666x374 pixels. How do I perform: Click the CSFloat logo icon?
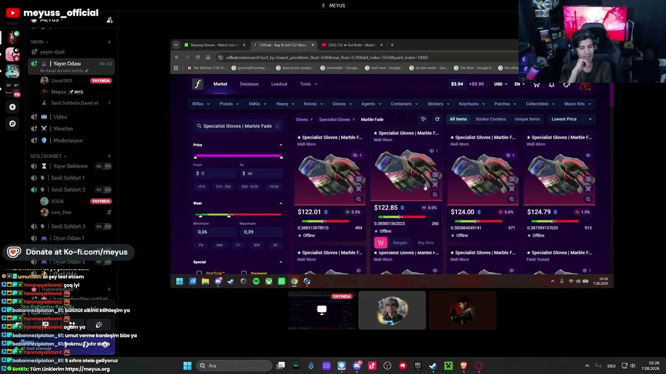click(x=197, y=84)
